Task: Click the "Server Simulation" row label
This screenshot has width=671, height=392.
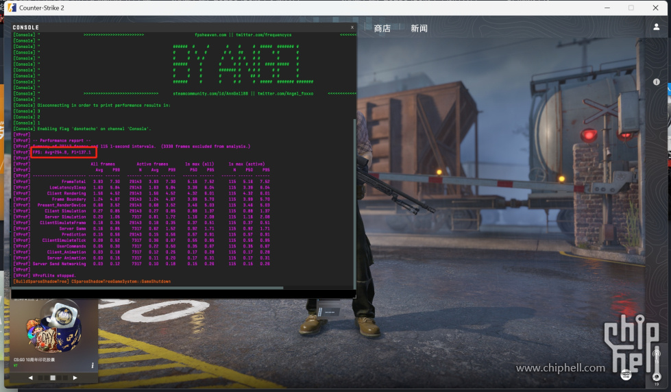Action: point(65,217)
